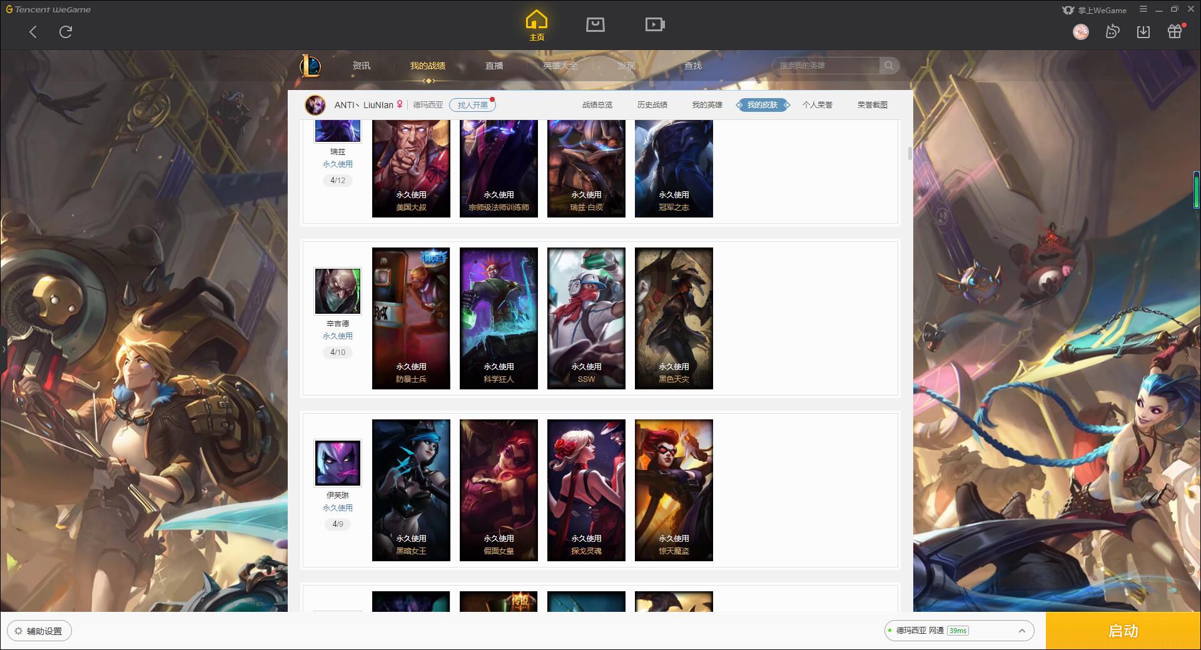Select the 我的皮肤 sub-tab
This screenshot has height=650, width=1201.
763,105
